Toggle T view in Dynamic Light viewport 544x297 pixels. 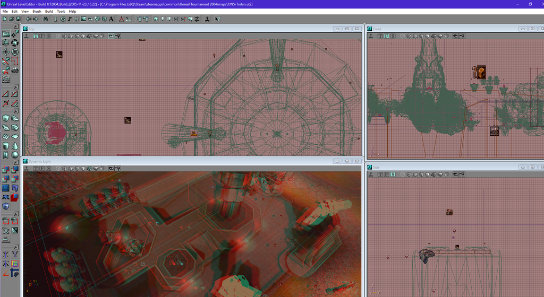coord(36,168)
